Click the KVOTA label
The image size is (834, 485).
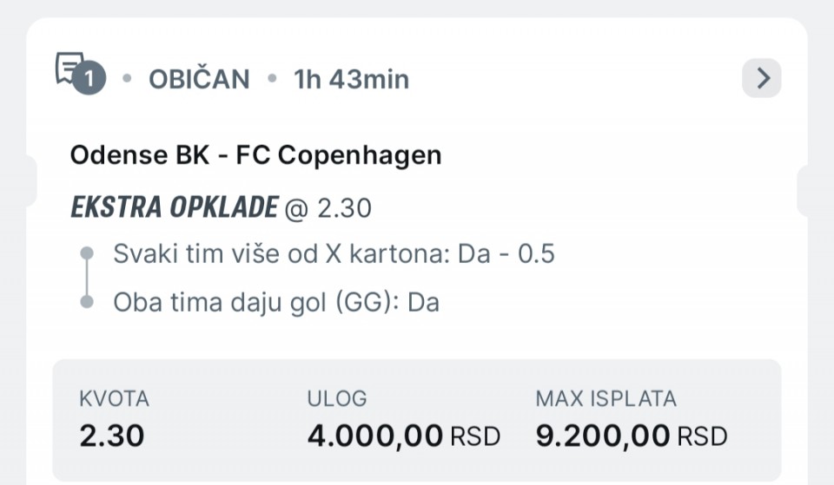(114, 399)
